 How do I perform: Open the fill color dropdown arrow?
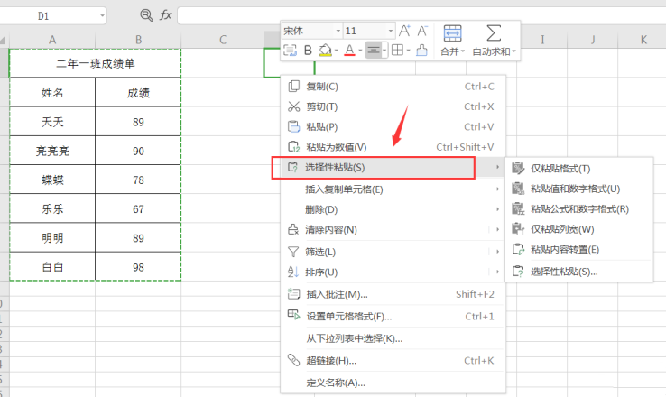[337, 51]
